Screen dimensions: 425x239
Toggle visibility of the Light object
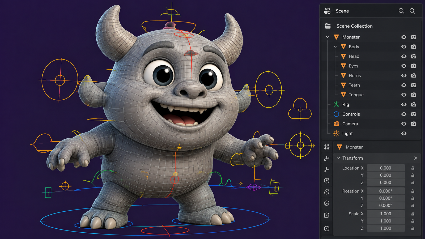coord(404,134)
